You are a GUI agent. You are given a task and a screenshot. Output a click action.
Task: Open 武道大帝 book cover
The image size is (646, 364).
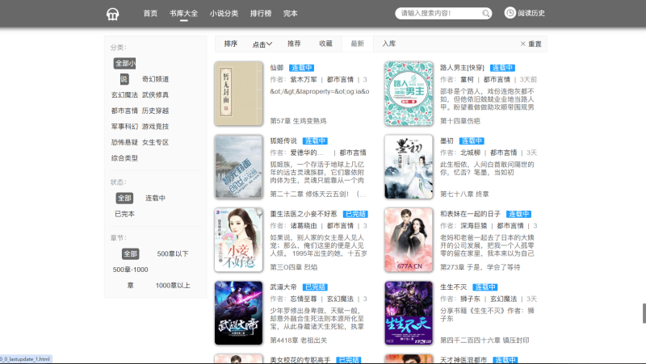(238, 313)
